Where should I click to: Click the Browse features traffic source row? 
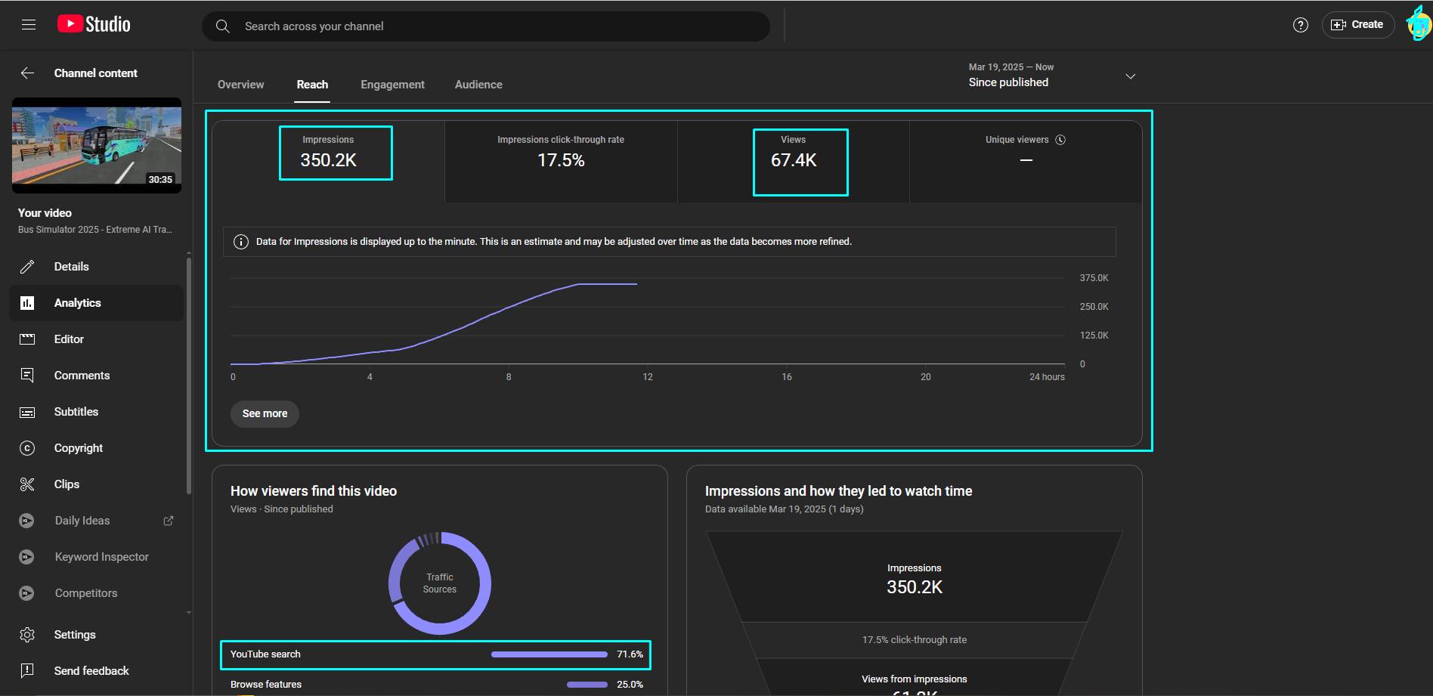pos(435,685)
